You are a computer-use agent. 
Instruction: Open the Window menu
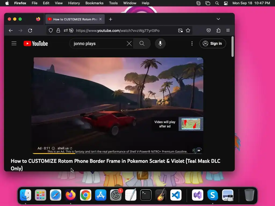point(130,3)
